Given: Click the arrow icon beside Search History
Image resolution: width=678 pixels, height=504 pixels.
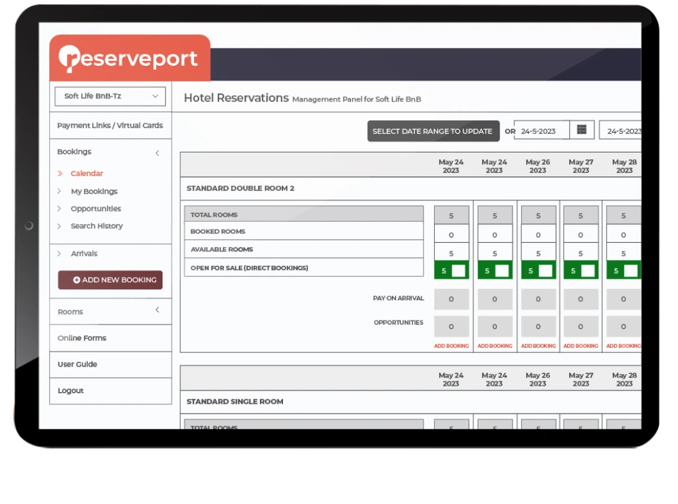Looking at the screenshot, I should coord(60,226).
